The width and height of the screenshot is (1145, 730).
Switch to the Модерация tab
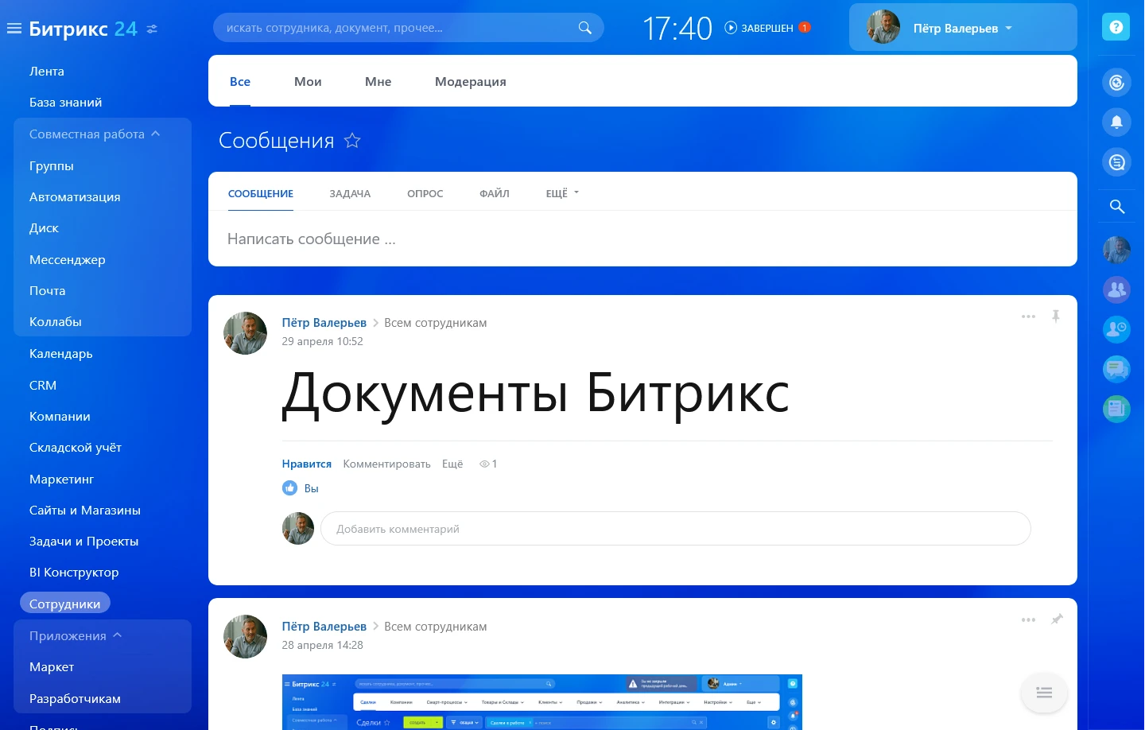[x=470, y=81]
